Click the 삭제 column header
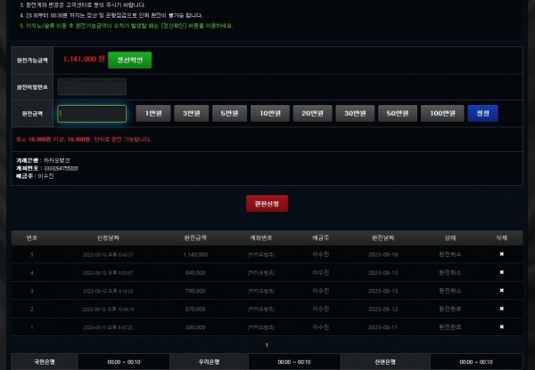Image resolution: width=535 pixels, height=370 pixels. (501, 238)
